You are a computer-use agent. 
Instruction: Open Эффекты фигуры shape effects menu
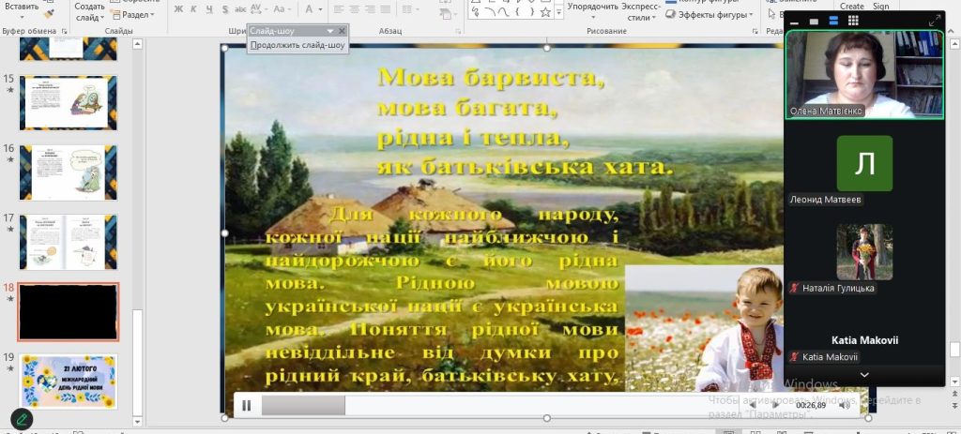click(x=709, y=15)
